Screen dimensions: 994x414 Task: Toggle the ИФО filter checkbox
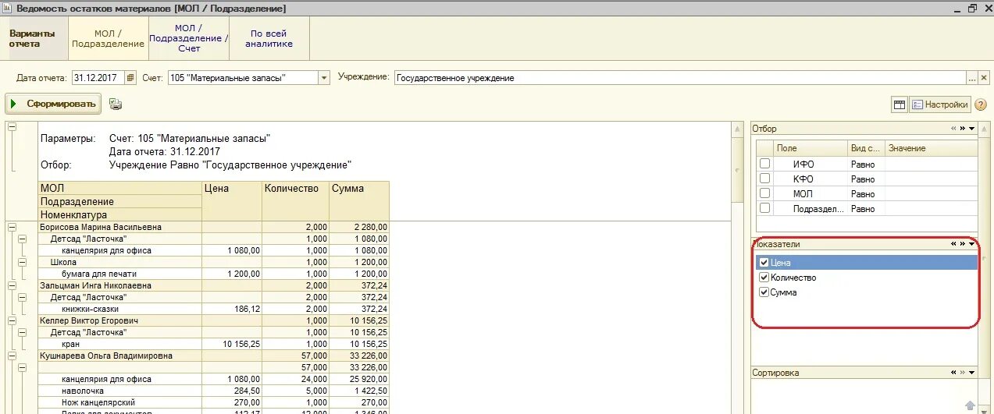pyautogui.click(x=765, y=164)
